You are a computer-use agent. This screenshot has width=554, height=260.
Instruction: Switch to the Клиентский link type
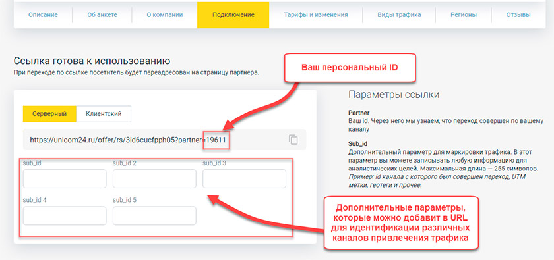click(x=104, y=114)
